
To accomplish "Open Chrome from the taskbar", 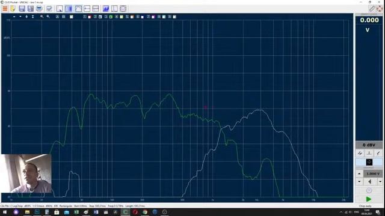I will (x=145, y=212).
